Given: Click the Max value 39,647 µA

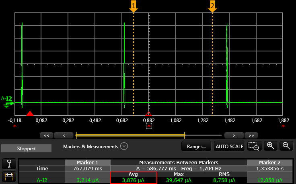Looking at the screenshot, I should tap(179, 180).
